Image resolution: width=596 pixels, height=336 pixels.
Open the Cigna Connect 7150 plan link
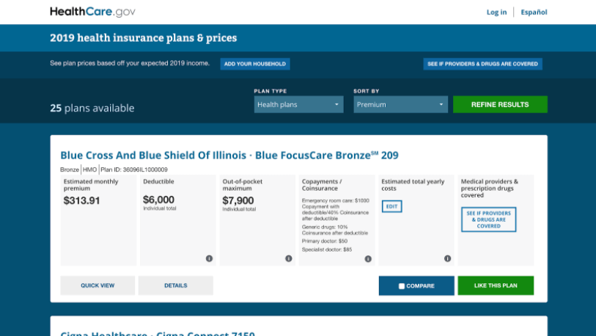pyautogui.click(x=158, y=333)
